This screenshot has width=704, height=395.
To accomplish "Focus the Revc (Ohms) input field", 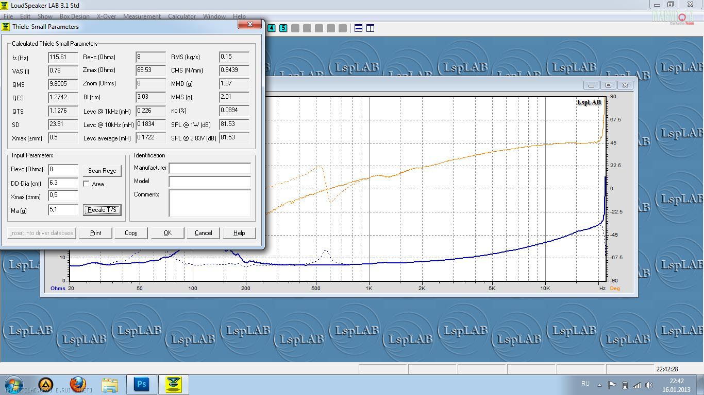I will [63, 170].
